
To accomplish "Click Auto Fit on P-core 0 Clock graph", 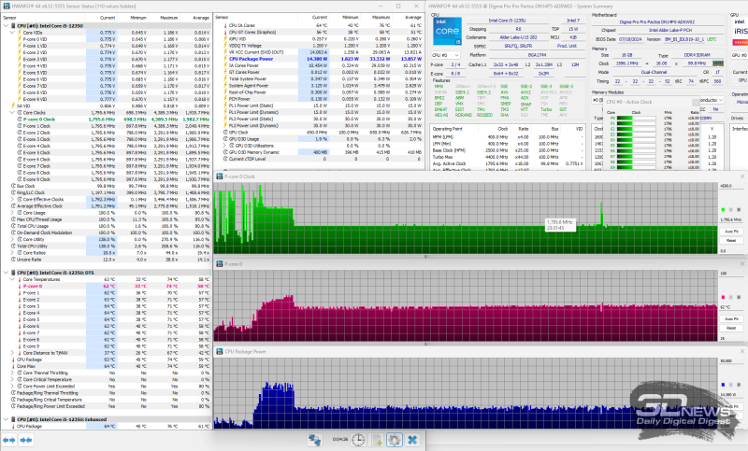I will (732, 231).
